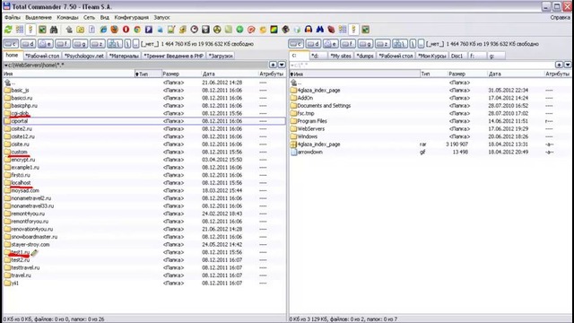The image size is (574, 323).
Task: Open right panel directory hotlist button
Action: (559, 65)
